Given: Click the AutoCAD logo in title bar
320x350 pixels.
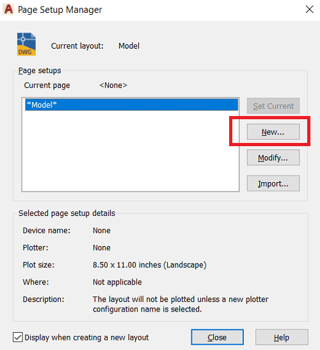Looking at the screenshot, I should click(x=9, y=10).
